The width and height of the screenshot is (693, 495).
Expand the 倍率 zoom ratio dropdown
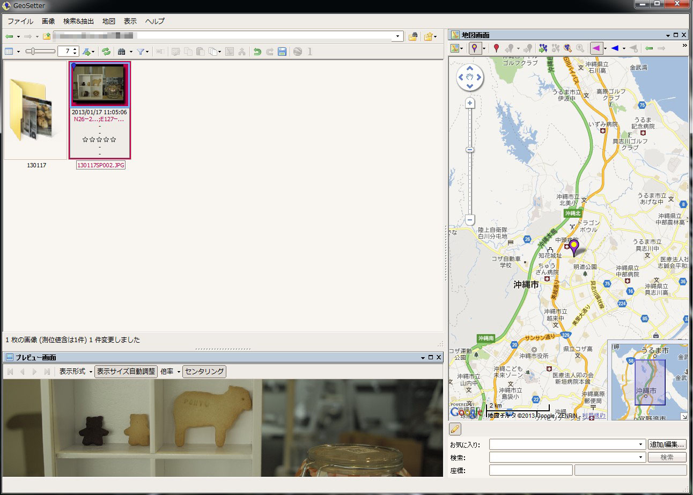(x=170, y=371)
